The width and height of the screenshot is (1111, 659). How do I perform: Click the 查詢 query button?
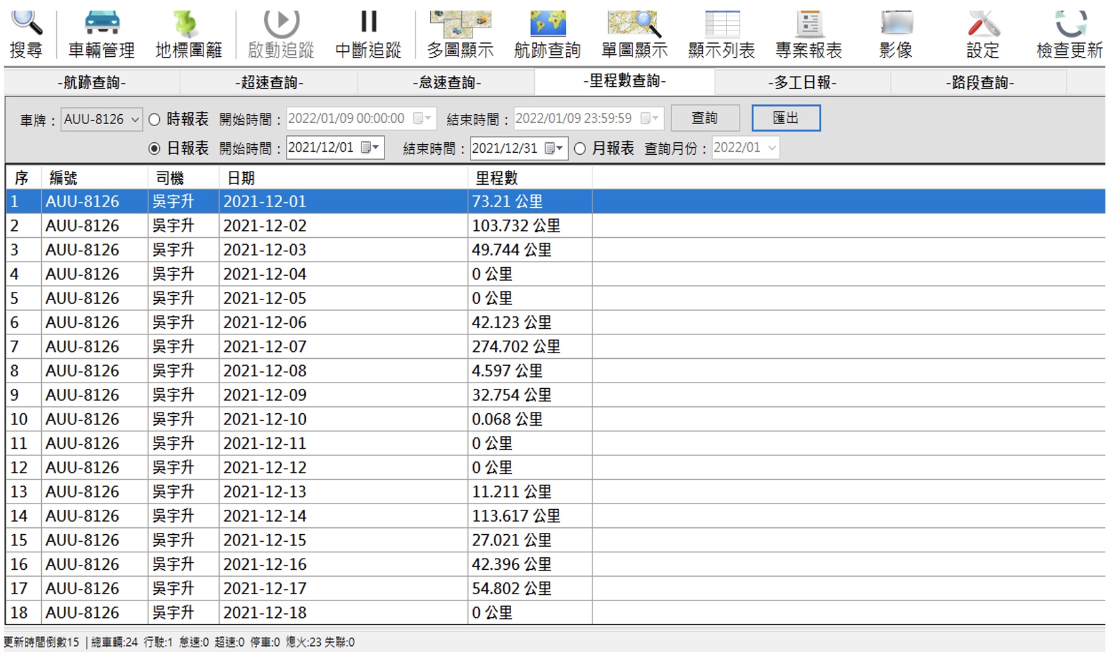tap(705, 118)
